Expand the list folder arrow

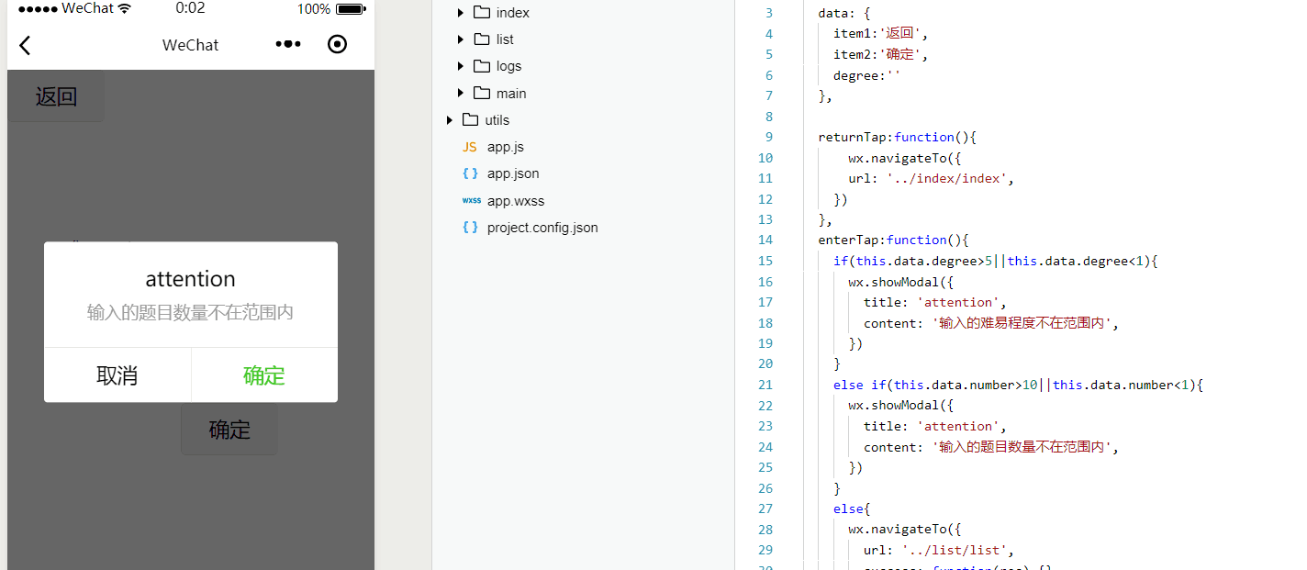tap(461, 39)
